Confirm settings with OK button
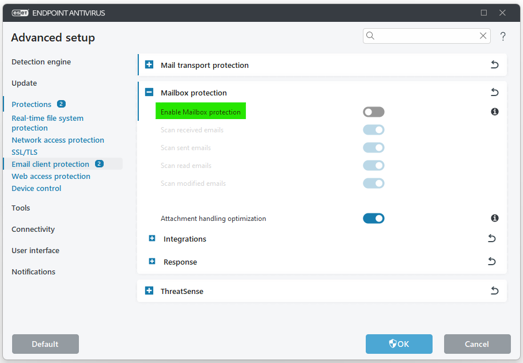This screenshot has height=363, width=523. click(x=399, y=344)
